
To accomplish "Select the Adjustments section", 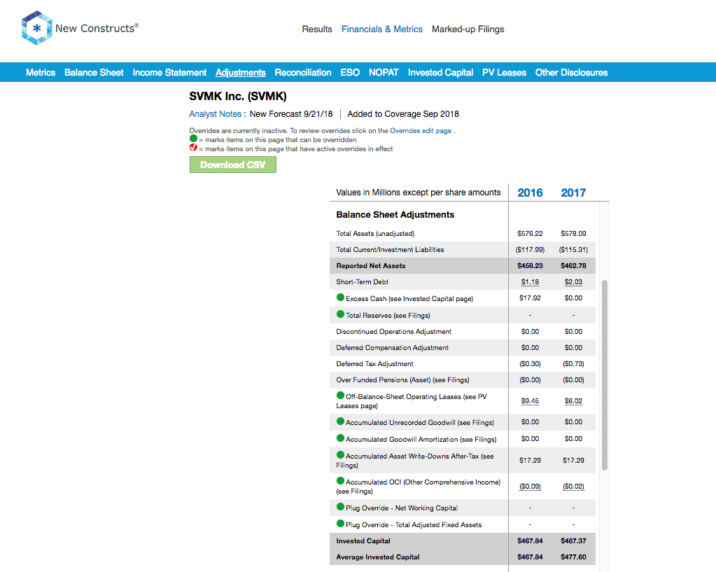I will (x=241, y=73).
